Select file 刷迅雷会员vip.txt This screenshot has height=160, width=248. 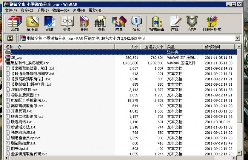(25, 138)
